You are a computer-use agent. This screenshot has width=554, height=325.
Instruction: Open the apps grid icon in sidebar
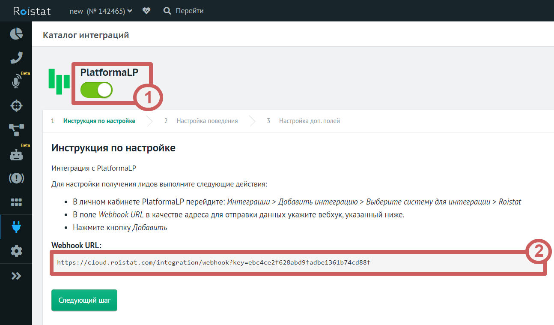tap(16, 202)
